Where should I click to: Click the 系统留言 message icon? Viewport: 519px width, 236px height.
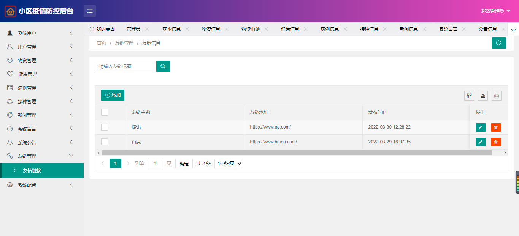[10, 129]
